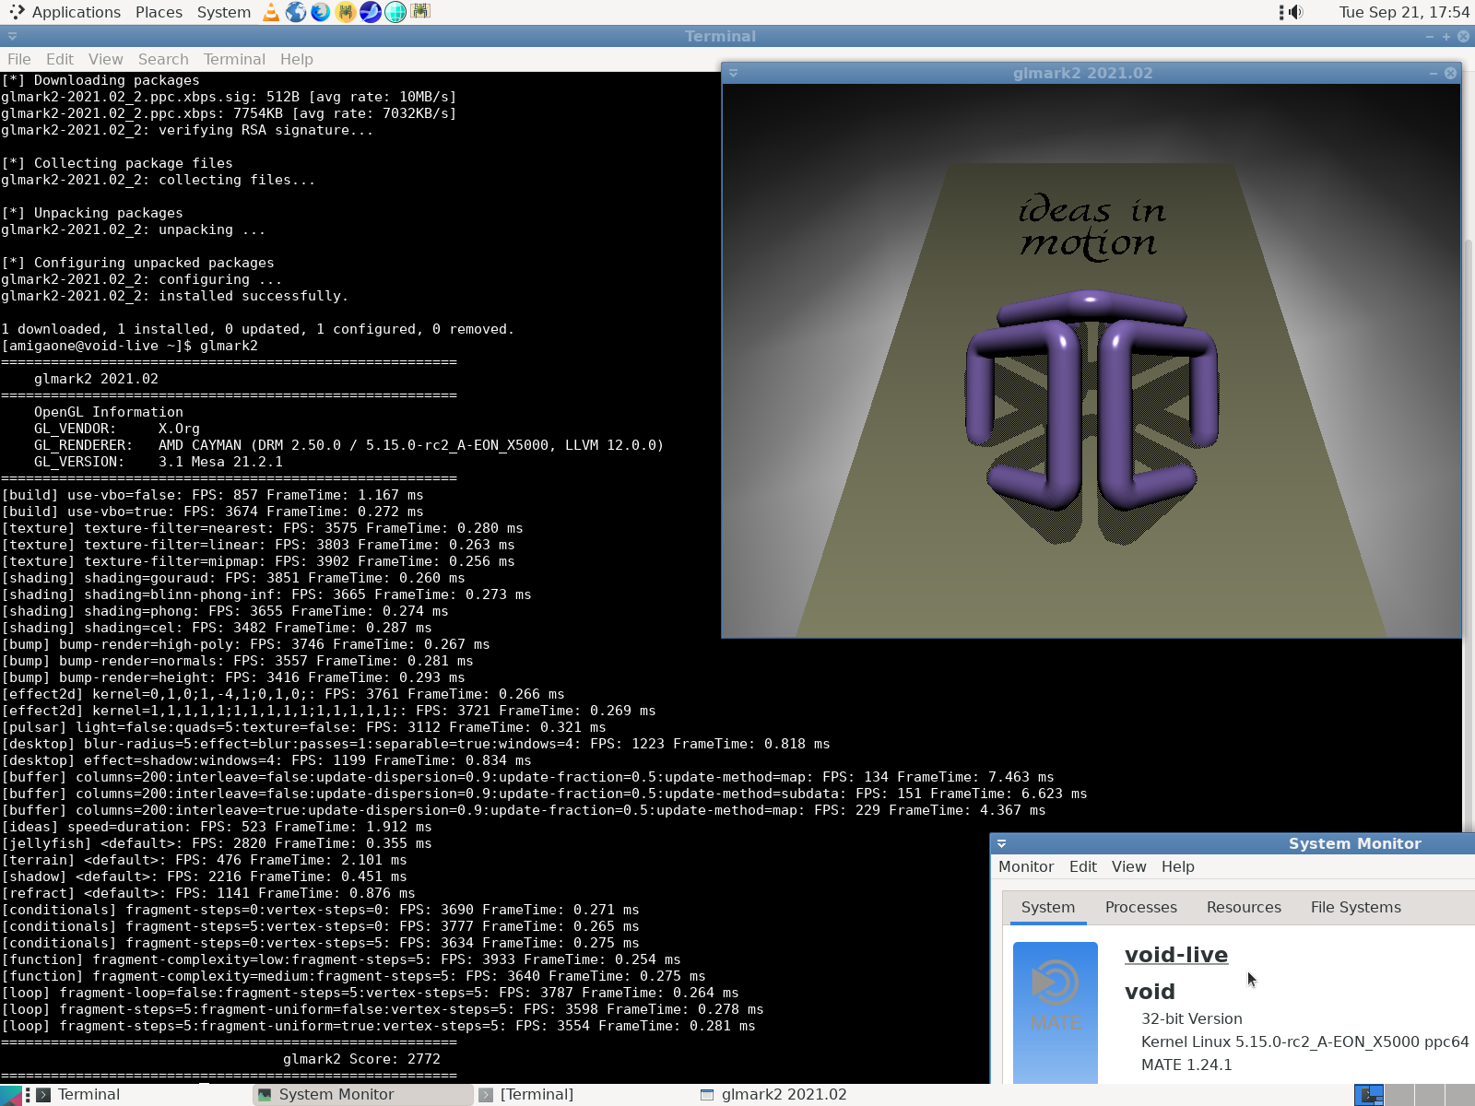Restore the minimized [Terminal] taskbar button
The image size is (1475, 1106).
(584, 1095)
